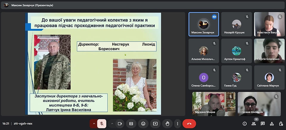The width and height of the screenshot is (286, 130).
Task: Open meeting details info icon
Action: [x=245, y=124]
